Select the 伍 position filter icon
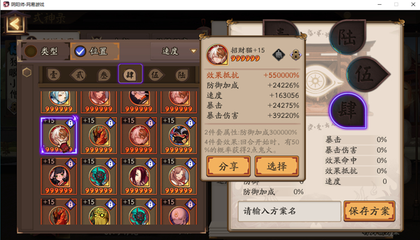The image size is (420, 240). click(x=155, y=75)
